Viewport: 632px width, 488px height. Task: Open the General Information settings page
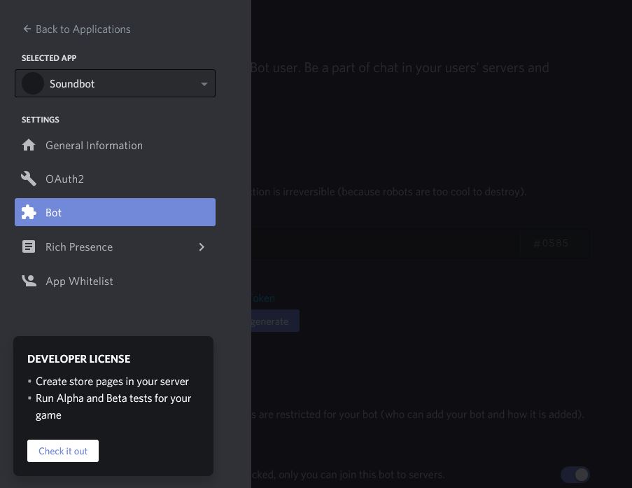pos(115,145)
